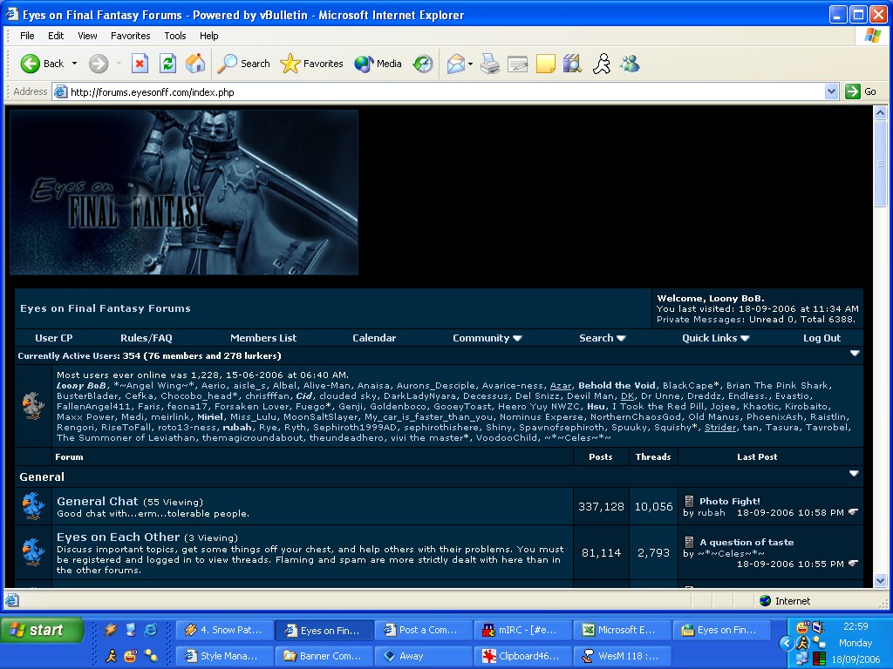
Task: Print the current page
Action: point(490,64)
